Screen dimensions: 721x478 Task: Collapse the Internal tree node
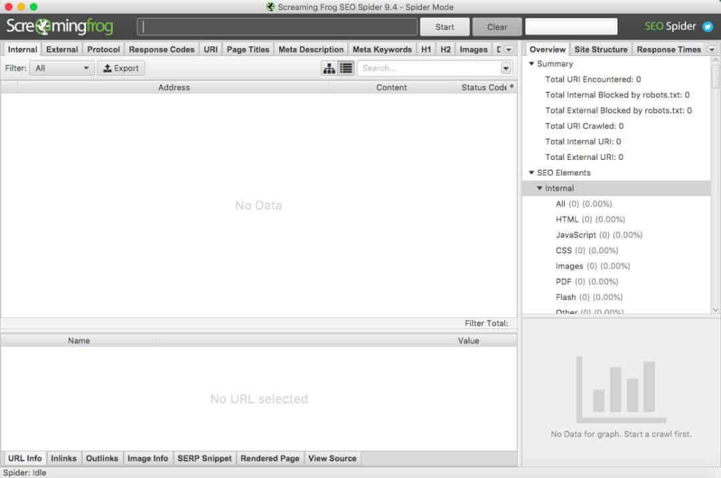[540, 188]
